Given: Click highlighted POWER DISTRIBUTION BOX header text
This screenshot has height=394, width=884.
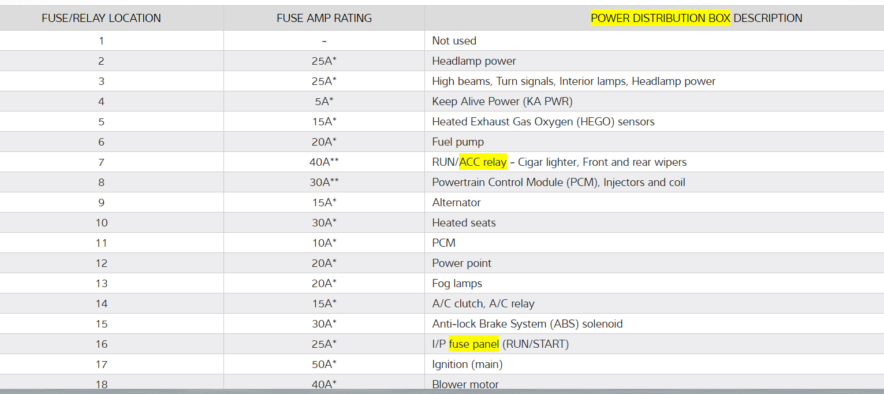Looking at the screenshot, I should 661,18.
